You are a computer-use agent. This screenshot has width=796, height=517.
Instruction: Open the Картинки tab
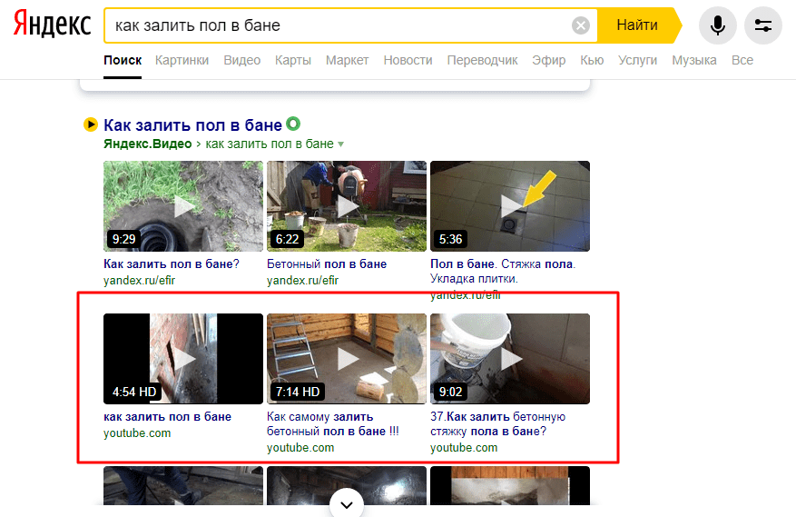coord(182,60)
